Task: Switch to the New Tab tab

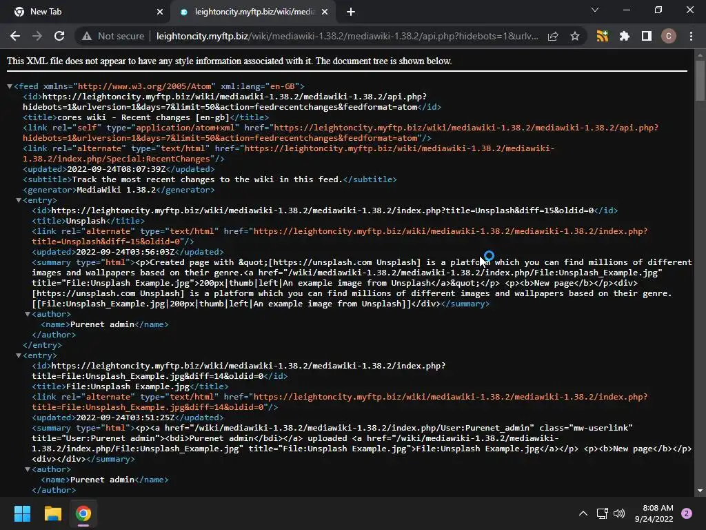Action: click(x=85, y=12)
